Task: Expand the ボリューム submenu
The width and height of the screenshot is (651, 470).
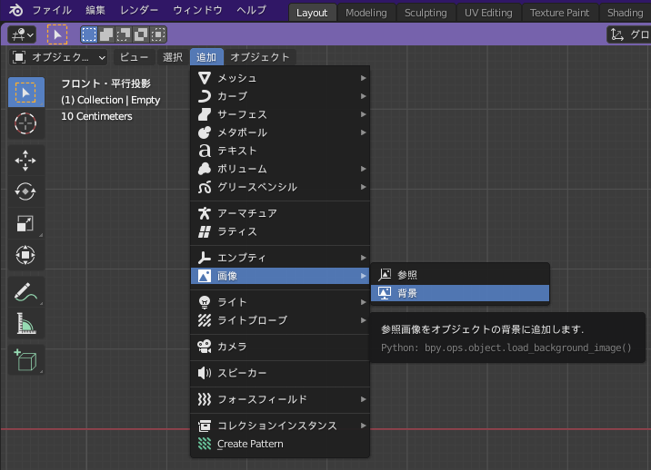Action: click(280, 169)
